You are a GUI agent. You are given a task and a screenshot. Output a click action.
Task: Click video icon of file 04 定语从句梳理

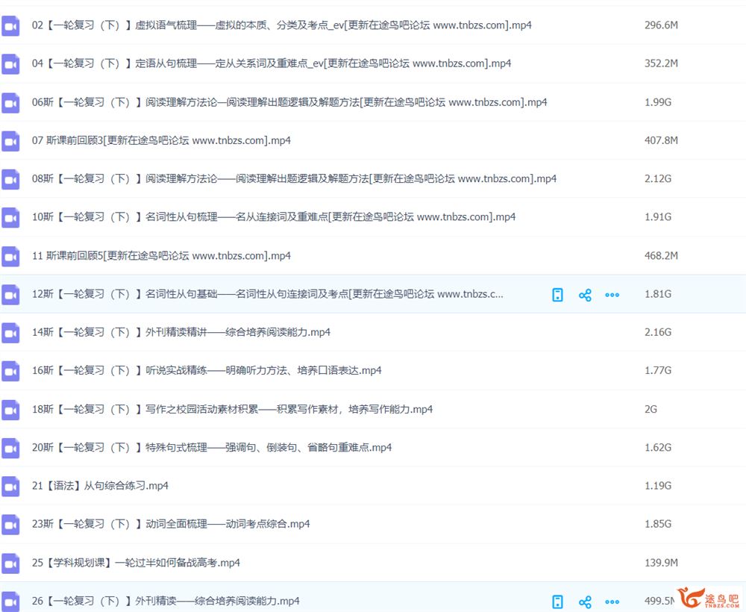tap(10, 64)
